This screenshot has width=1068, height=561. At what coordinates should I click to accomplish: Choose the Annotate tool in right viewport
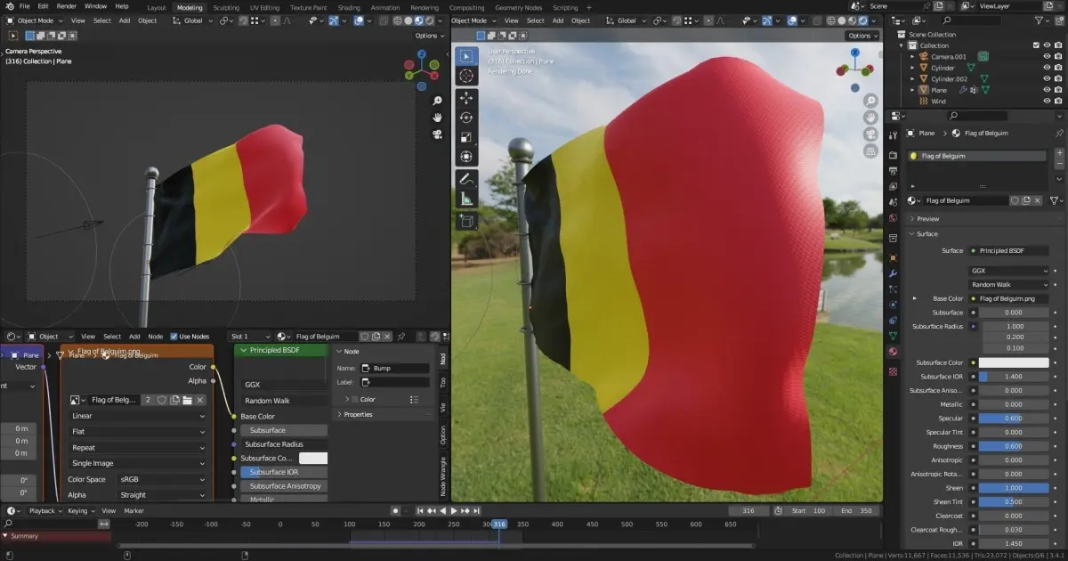[x=466, y=179]
